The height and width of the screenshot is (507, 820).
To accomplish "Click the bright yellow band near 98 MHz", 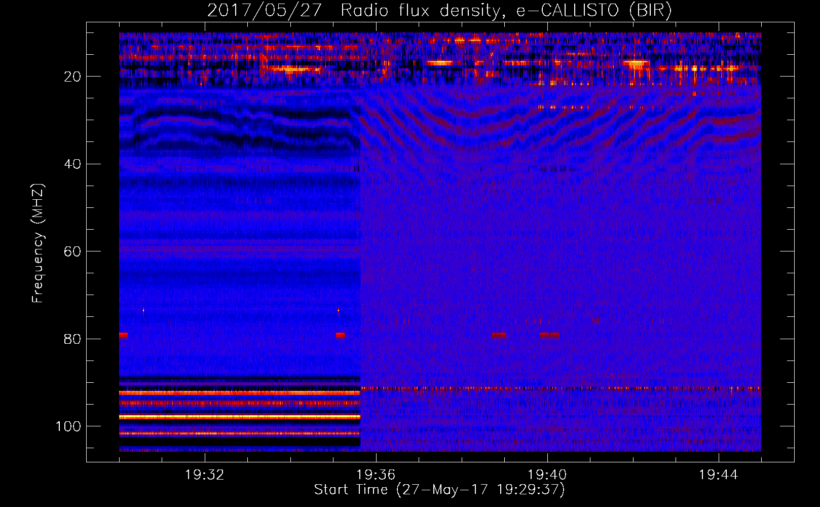I will 239,417.
